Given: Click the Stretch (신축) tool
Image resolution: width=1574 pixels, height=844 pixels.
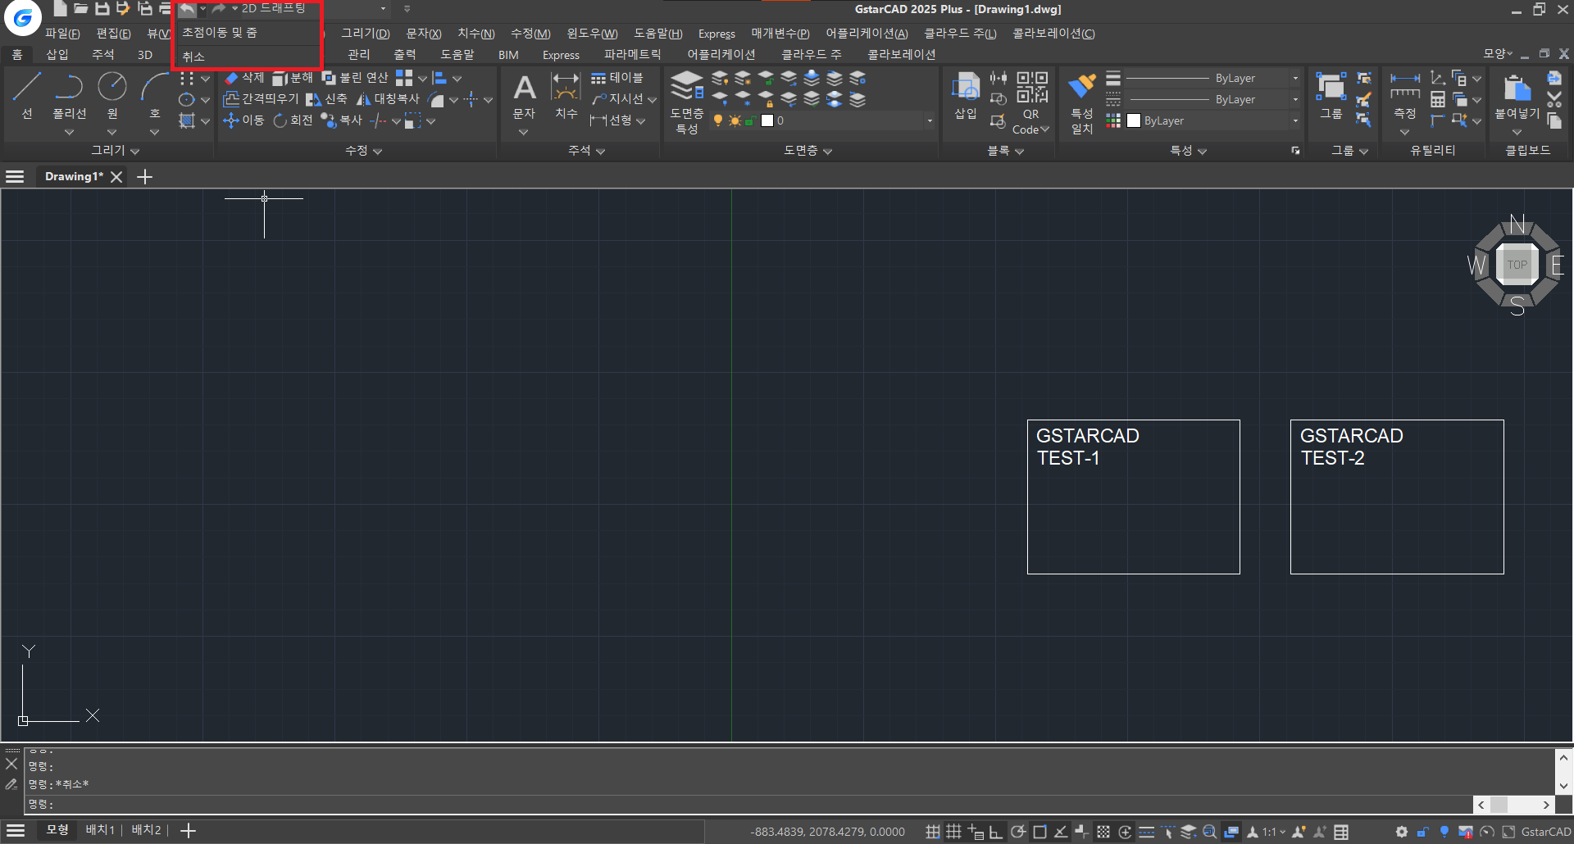Looking at the screenshot, I should [x=326, y=99].
